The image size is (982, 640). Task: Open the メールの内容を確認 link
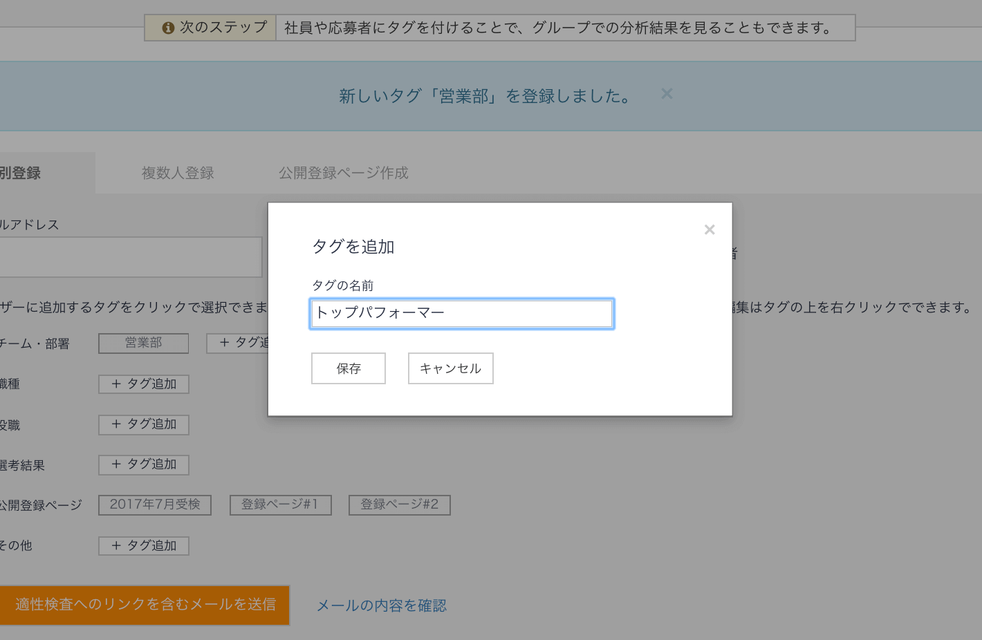[381, 605]
